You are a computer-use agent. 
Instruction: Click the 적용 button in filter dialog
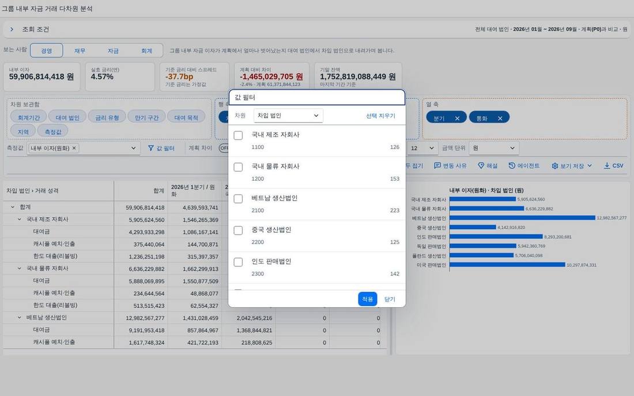(367, 299)
